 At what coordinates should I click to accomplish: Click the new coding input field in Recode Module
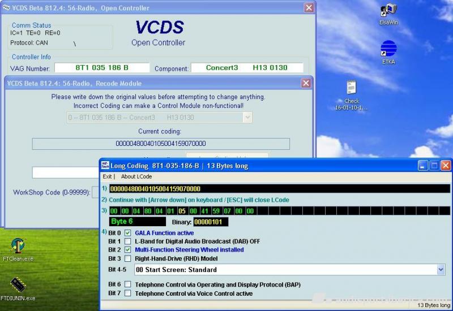pos(66,172)
